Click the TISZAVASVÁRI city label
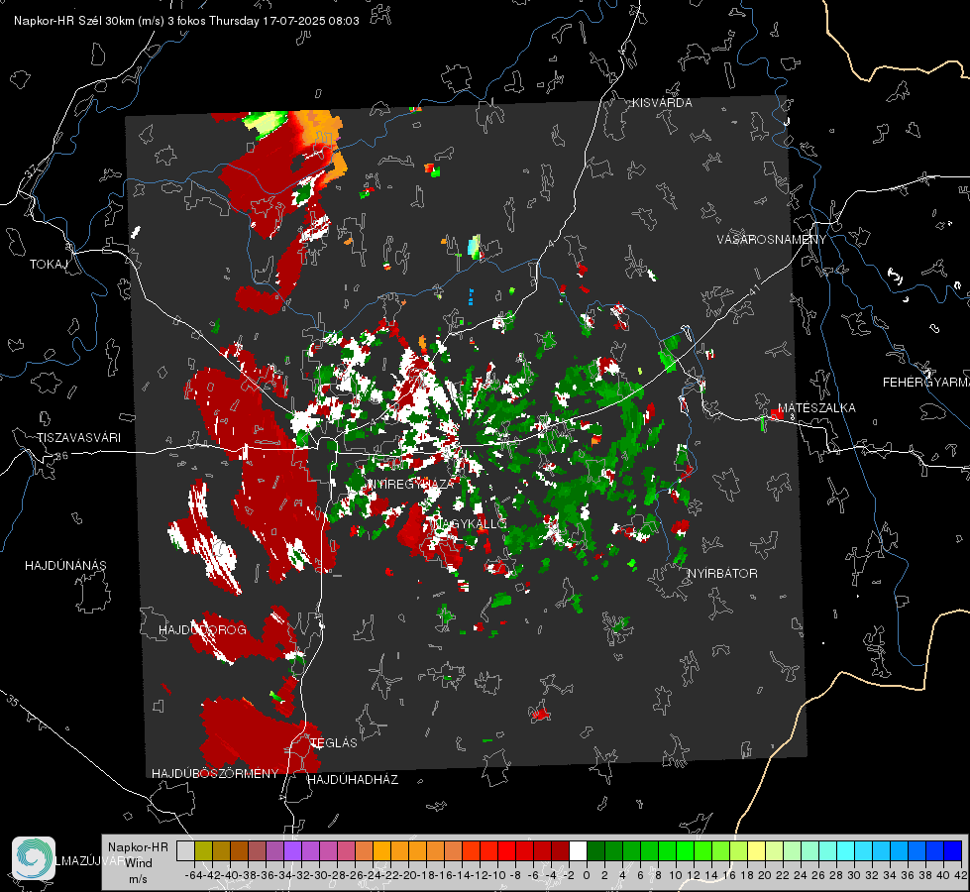This screenshot has height=892, width=970. 78,438
